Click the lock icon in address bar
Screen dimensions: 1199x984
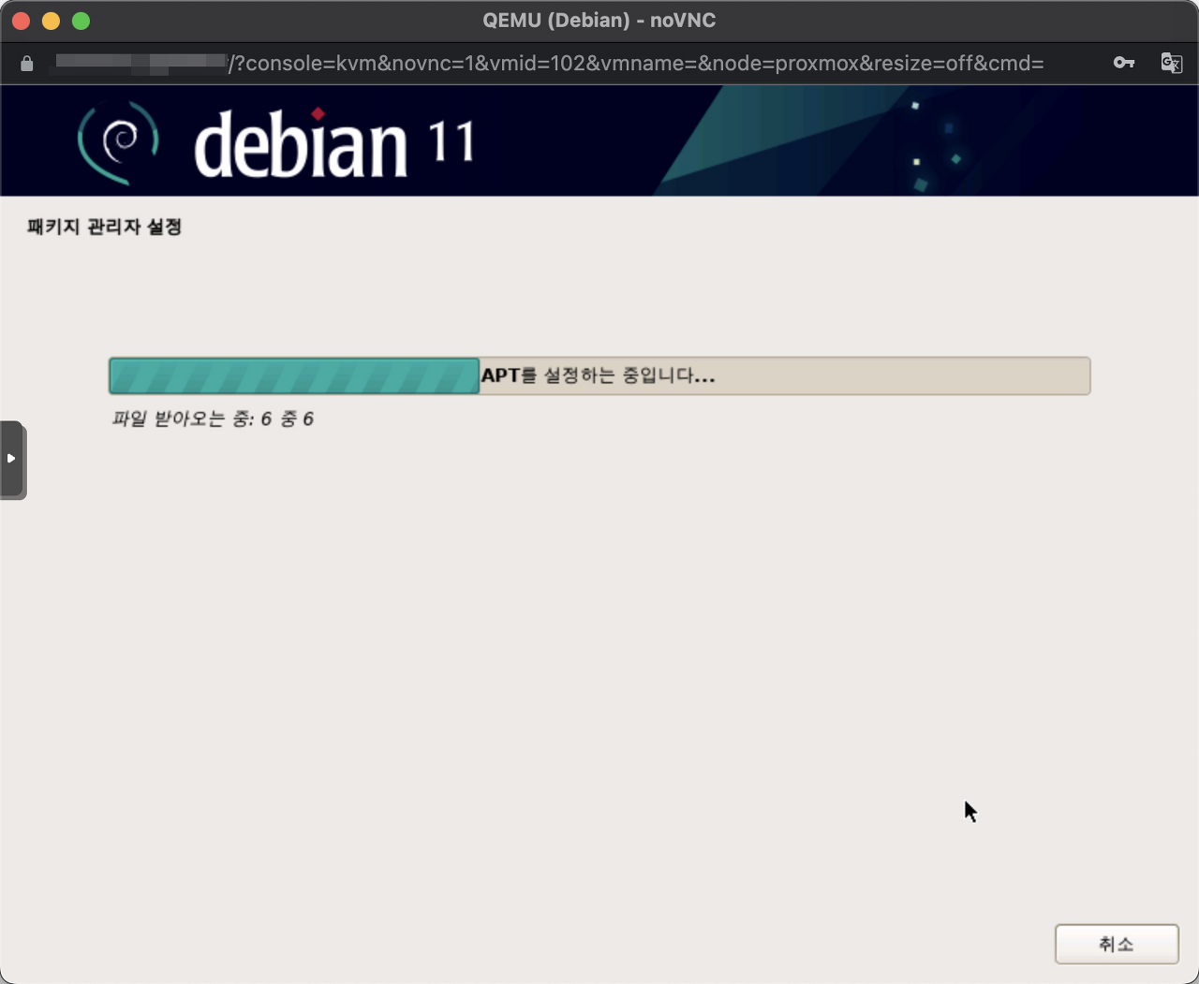pyautogui.click(x=27, y=64)
